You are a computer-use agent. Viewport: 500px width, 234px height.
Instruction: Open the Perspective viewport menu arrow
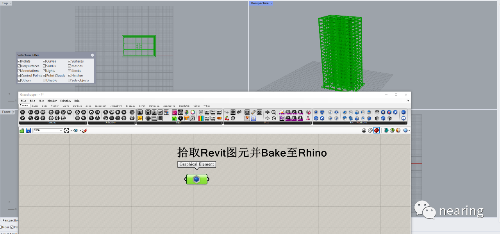[272, 3]
